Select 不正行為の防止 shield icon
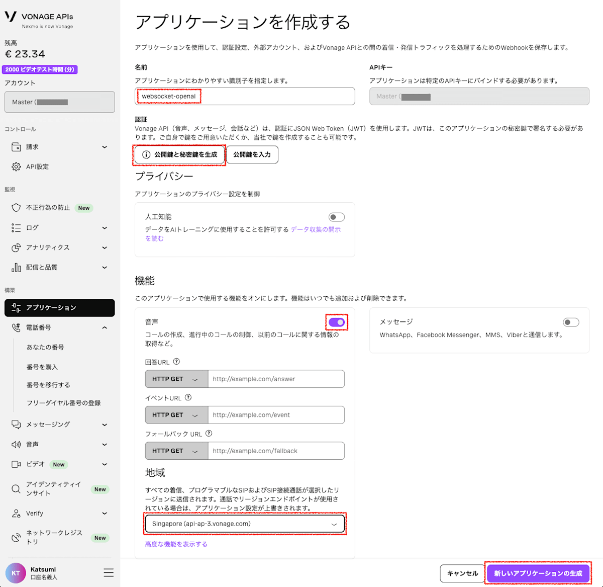This screenshot has height=587, width=603. click(x=17, y=207)
